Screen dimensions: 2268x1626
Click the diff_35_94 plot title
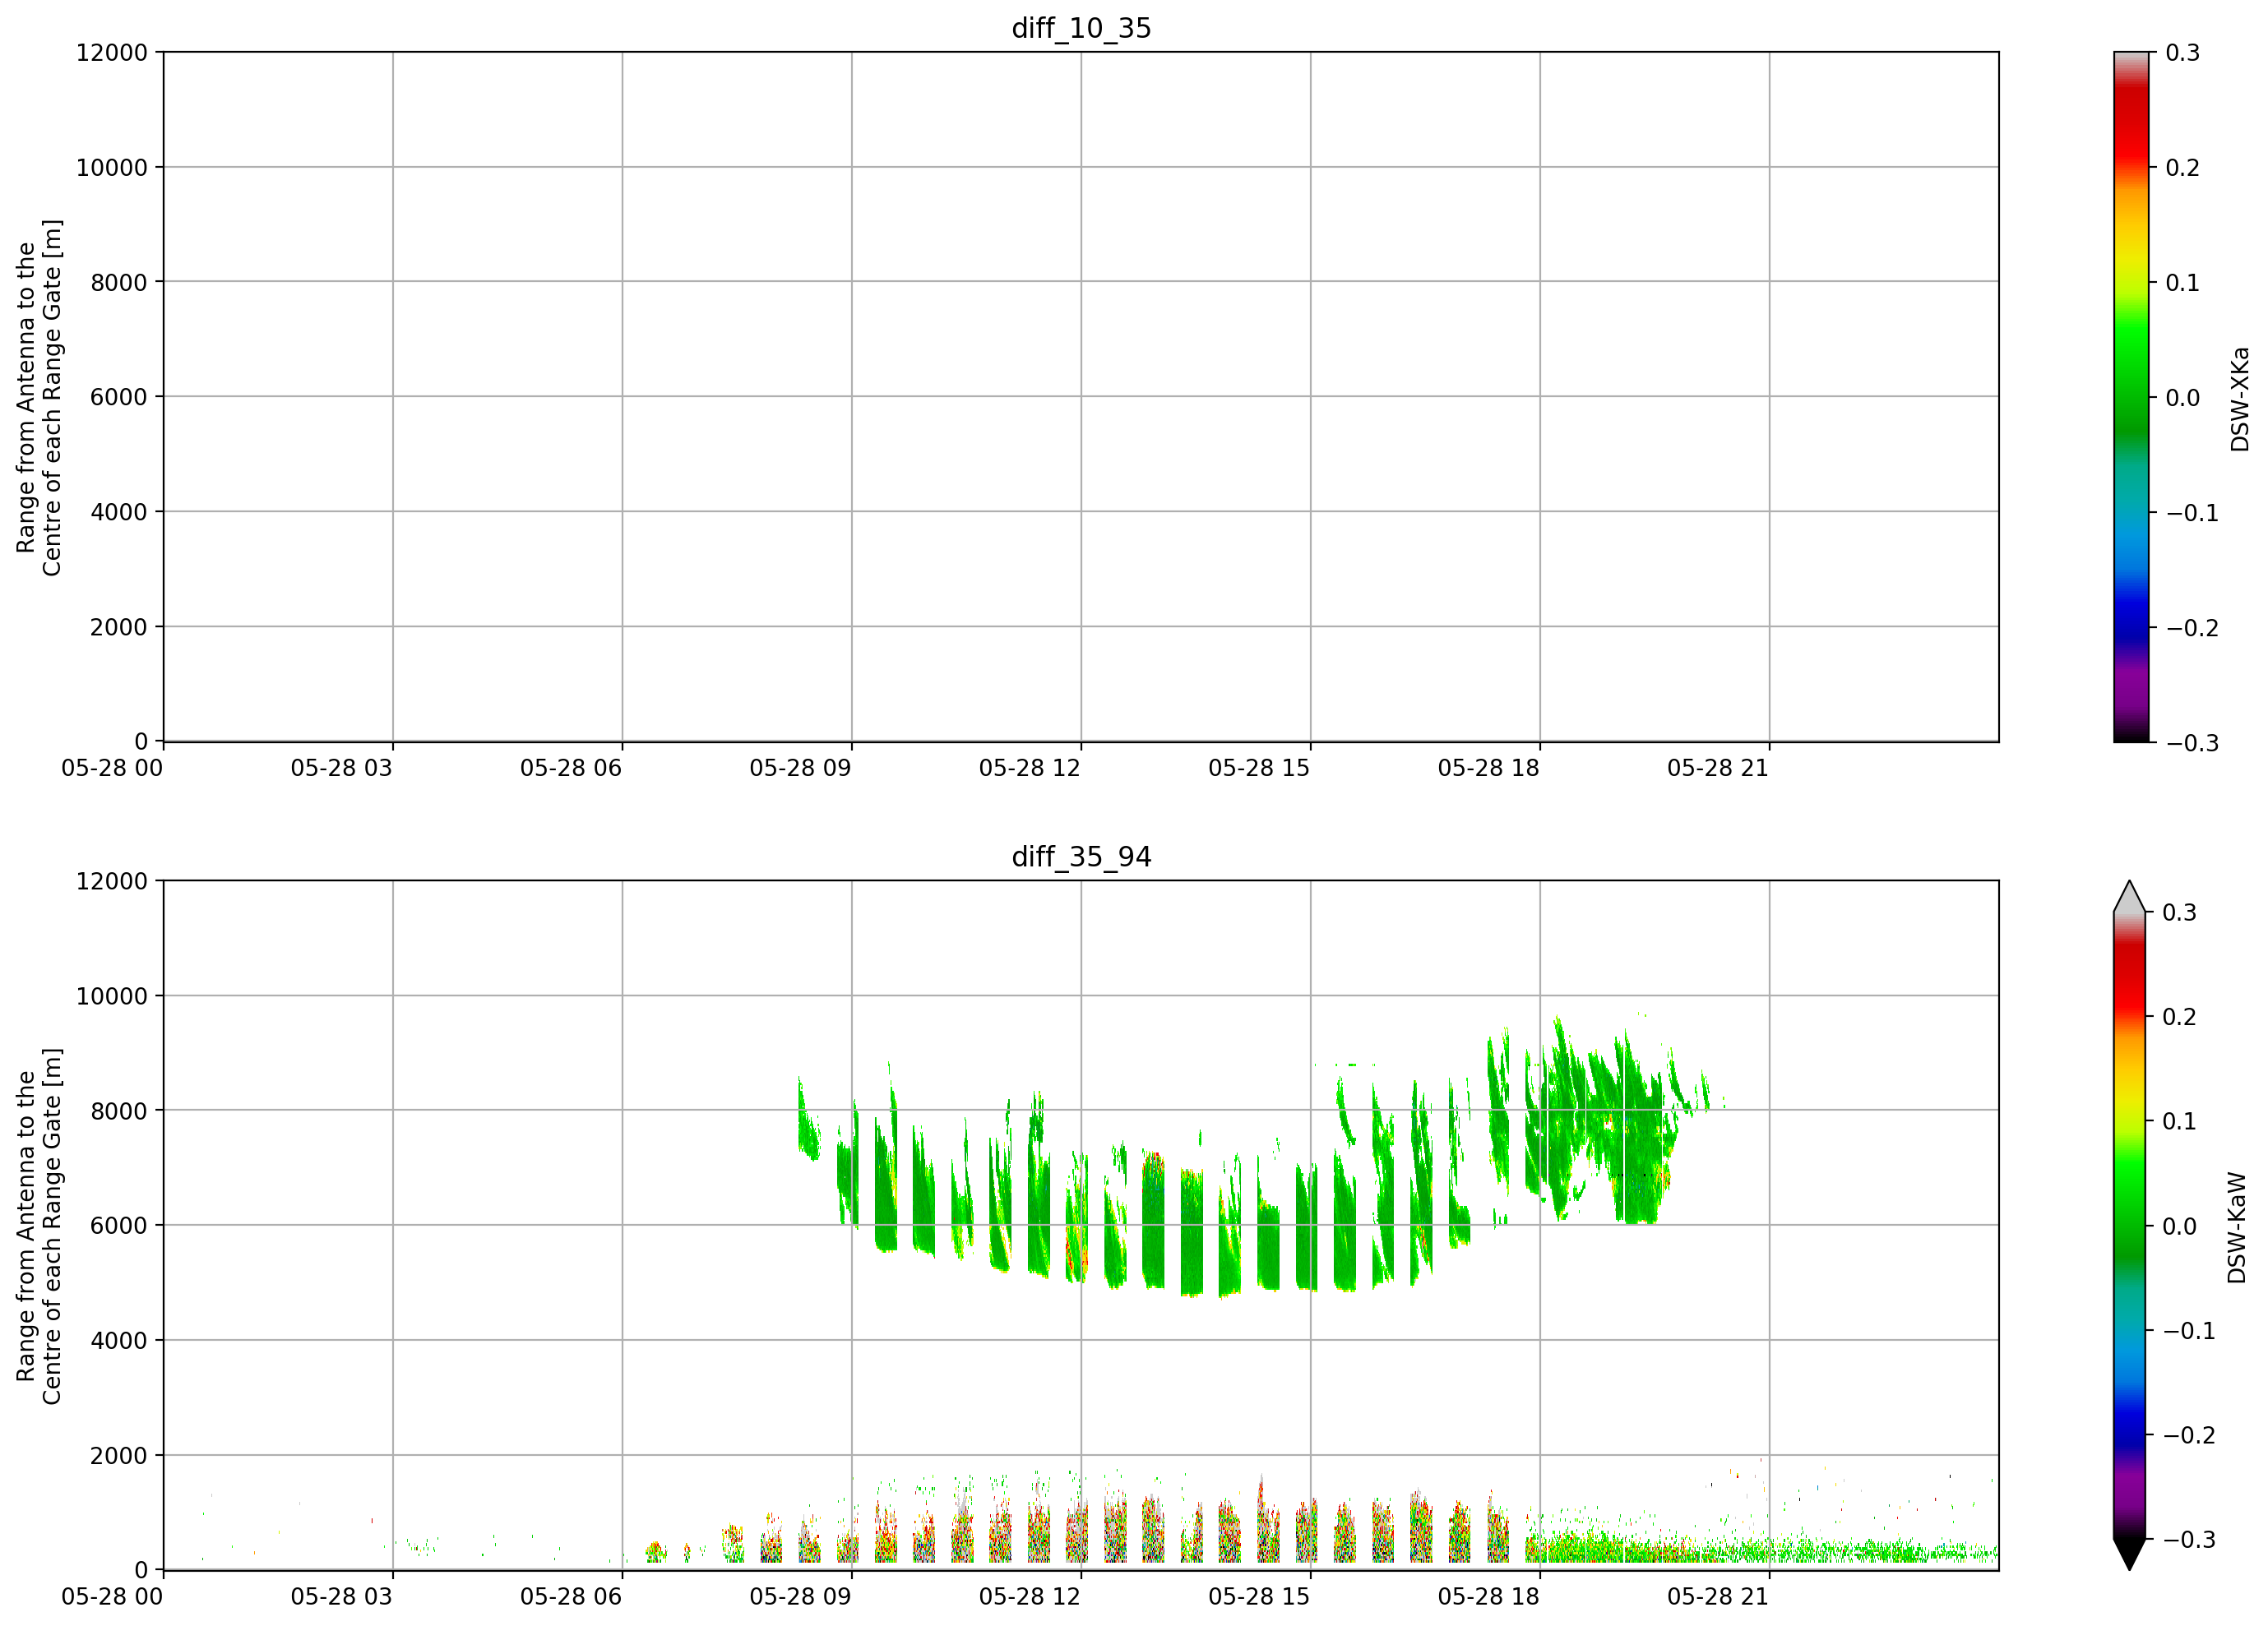click(1081, 857)
